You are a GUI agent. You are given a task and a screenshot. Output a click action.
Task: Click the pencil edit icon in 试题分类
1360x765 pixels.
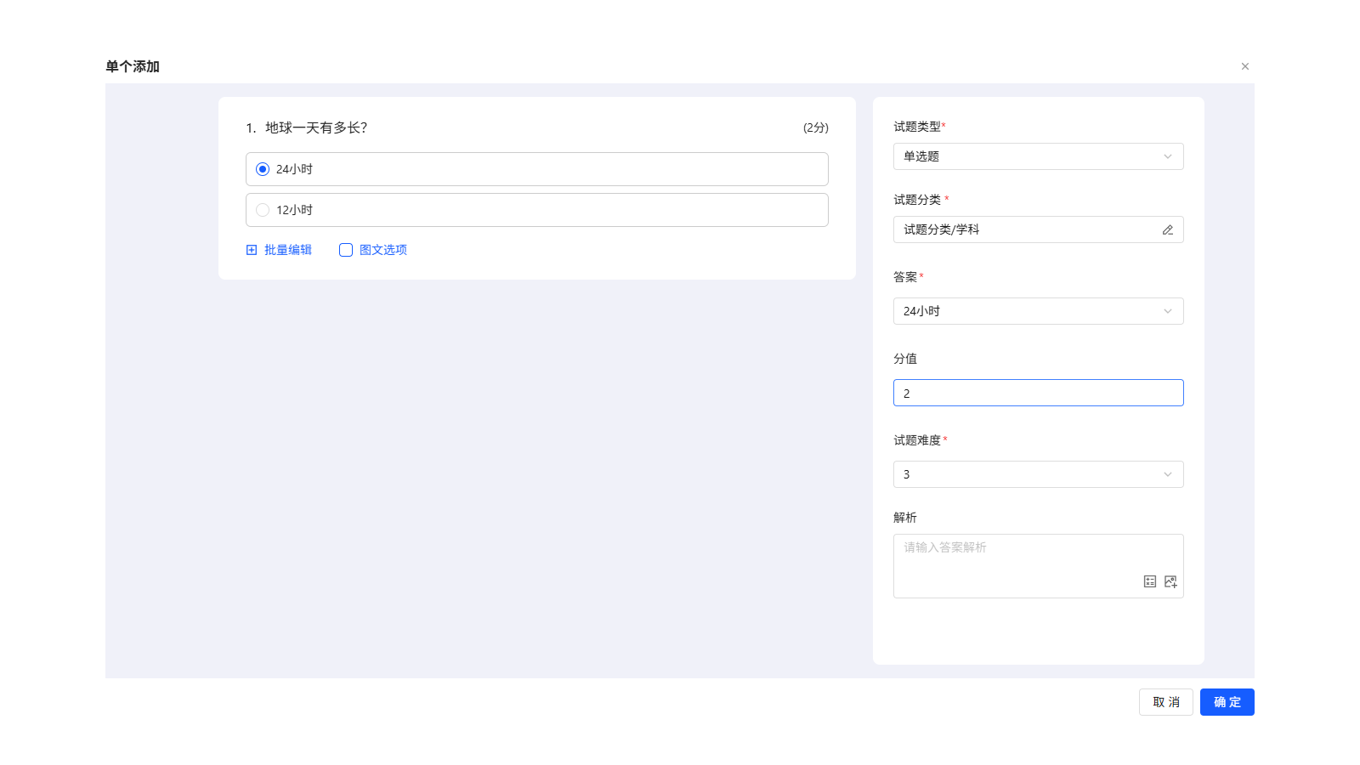[1167, 229]
